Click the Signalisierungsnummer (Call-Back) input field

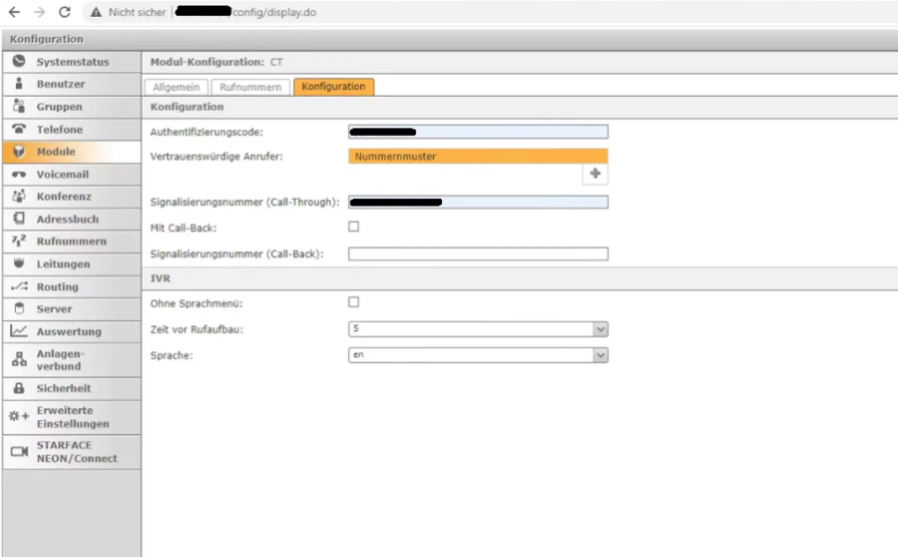(478, 254)
